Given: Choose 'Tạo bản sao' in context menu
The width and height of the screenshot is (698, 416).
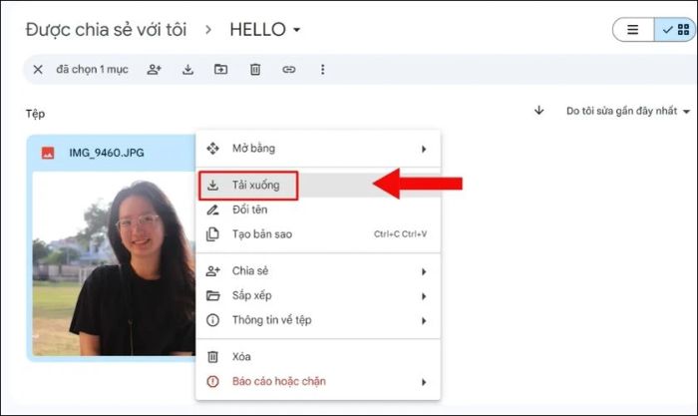Looking at the screenshot, I should point(318,234).
